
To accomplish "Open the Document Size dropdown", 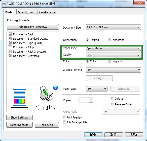I will (x=113, y=27).
